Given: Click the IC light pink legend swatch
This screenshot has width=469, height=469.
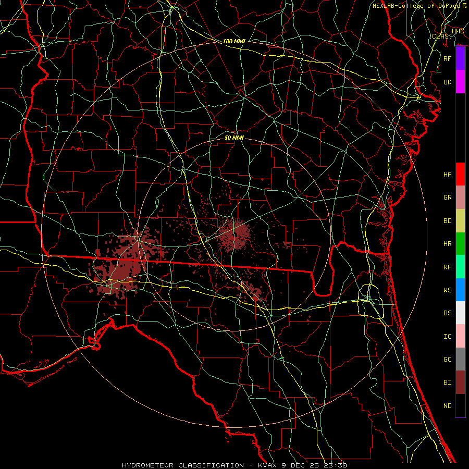Looking at the screenshot, I should click(x=460, y=336).
